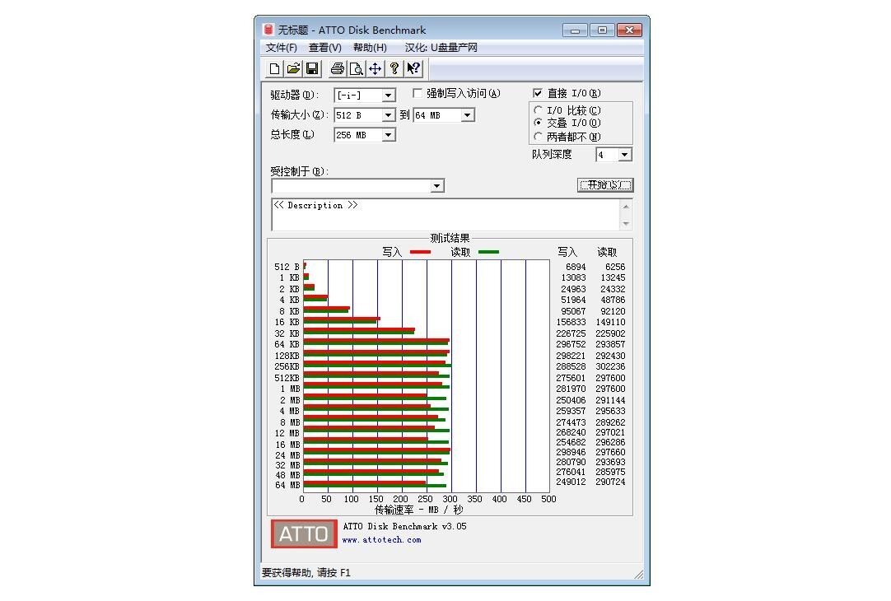Screen dimensions: 891x601
Task: Click the 48 MB row label
Action: (287, 476)
